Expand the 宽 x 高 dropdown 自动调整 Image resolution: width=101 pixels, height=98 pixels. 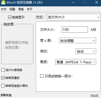77,40
